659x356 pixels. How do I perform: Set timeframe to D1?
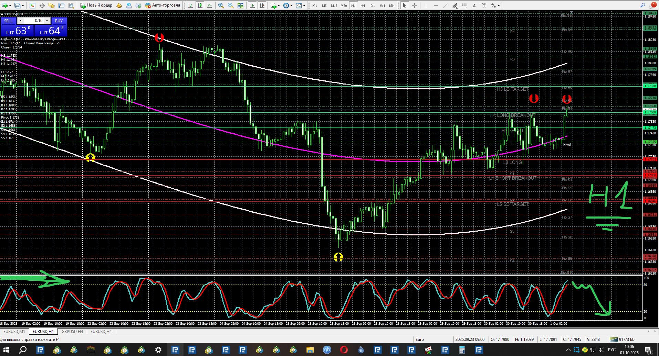[373, 5]
